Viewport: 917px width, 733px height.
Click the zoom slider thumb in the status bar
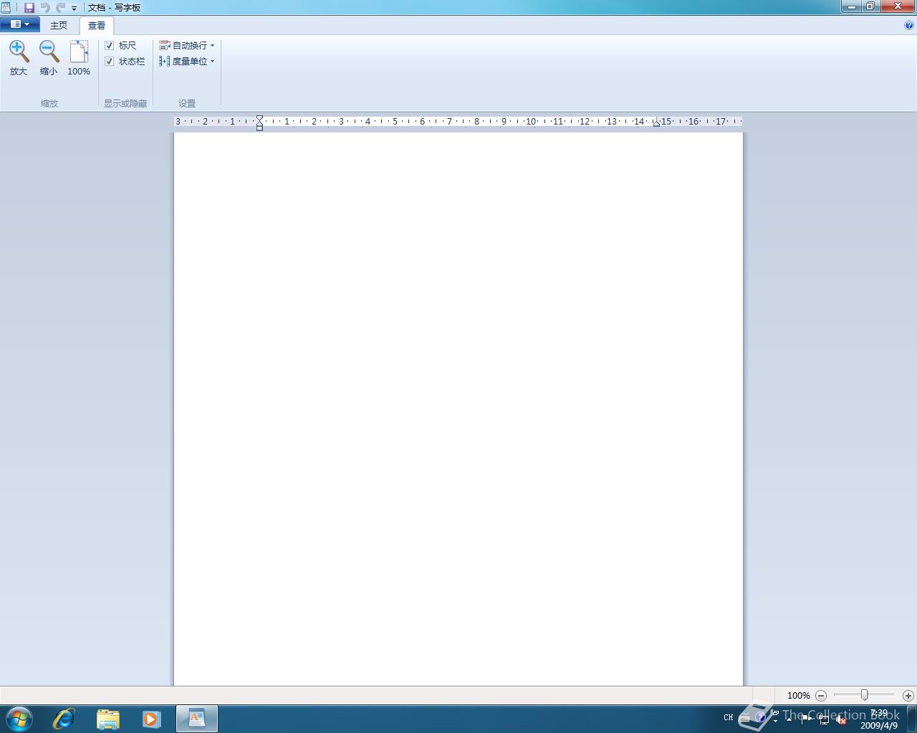(865, 695)
